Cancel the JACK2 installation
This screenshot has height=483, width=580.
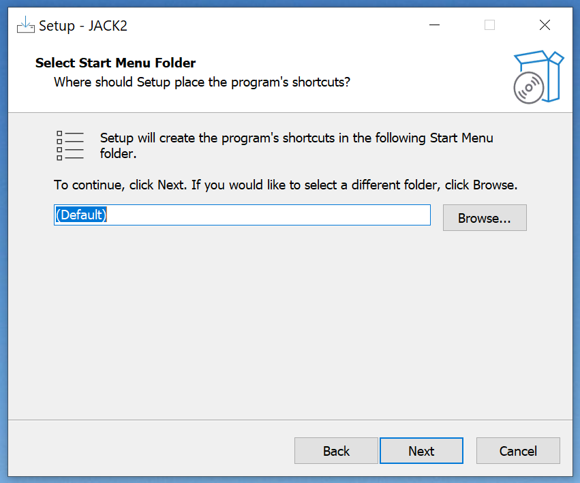click(x=518, y=451)
